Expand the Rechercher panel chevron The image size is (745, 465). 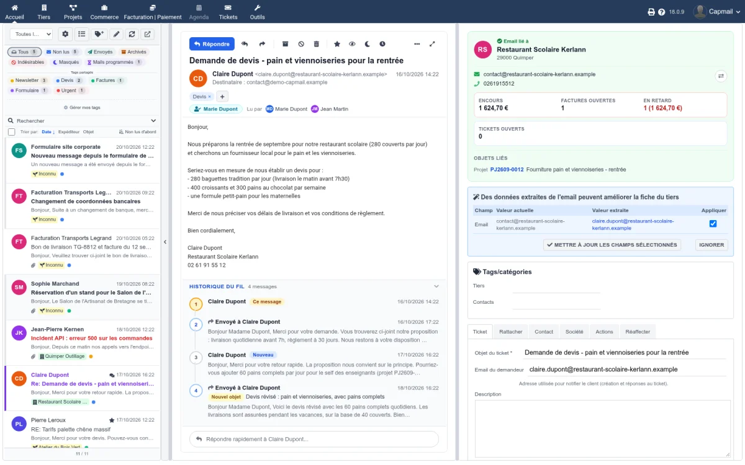point(153,121)
